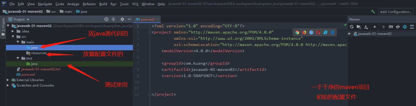This screenshot has height=106, width=416.
Task: Open the File menu
Action: [12, 4]
